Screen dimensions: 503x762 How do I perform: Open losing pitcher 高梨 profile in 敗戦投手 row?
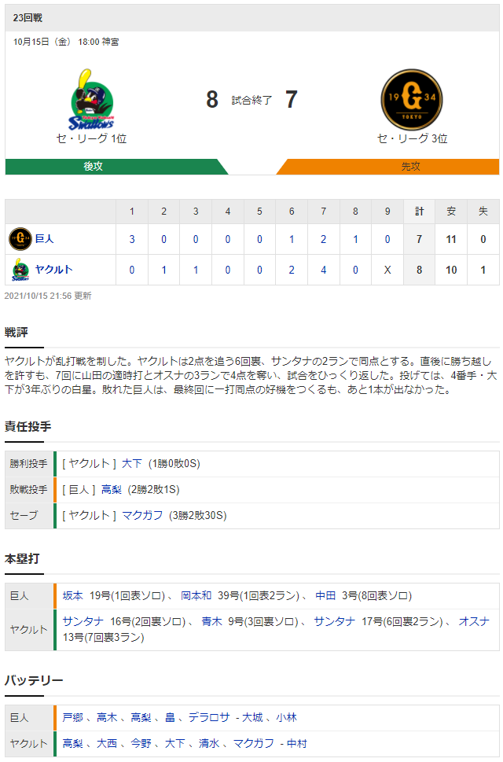(111, 489)
